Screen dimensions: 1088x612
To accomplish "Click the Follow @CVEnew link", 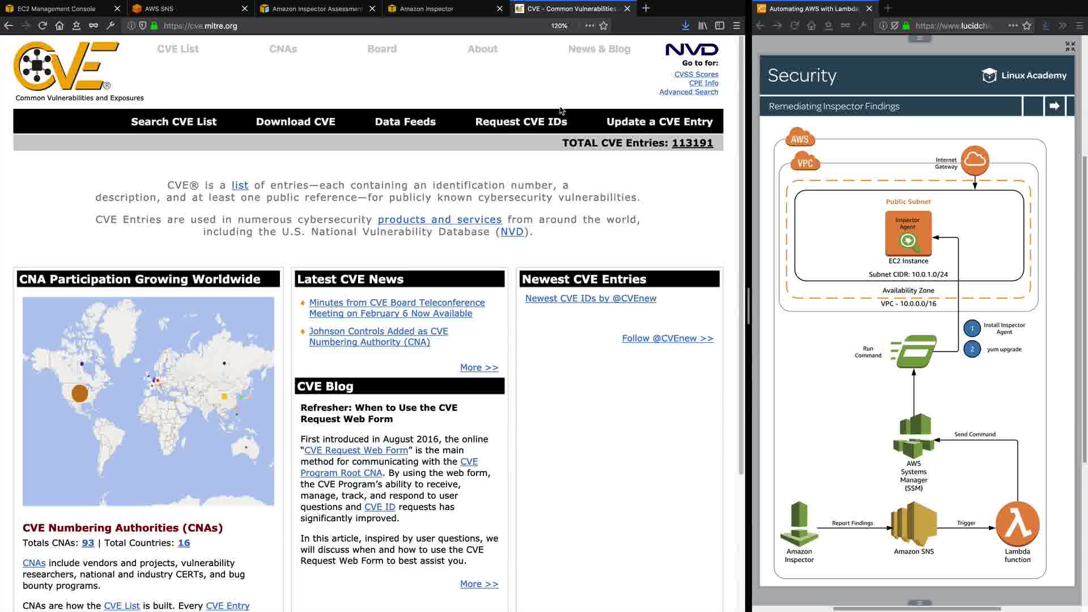I will pyautogui.click(x=668, y=338).
